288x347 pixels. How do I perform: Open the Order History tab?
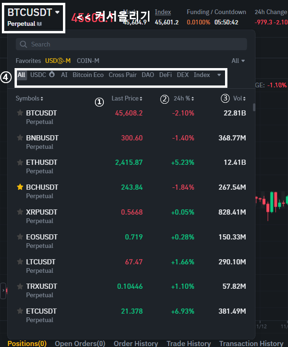[136, 343]
